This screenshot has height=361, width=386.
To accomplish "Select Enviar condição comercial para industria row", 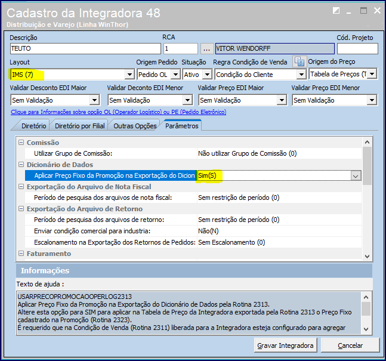I will point(193,231).
